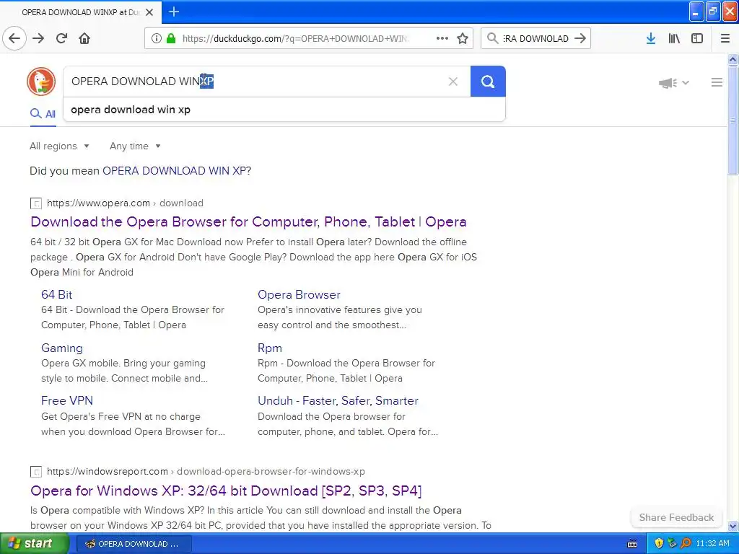Clear the DuckDuckGo search field
Screen dimensions: 739x554
(x=453, y=82)
